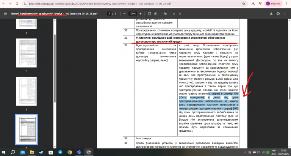Open Microsoft Store from taskbar
This screenshot has height=156, width=291.
pyautogui.click(x=51, y=152)
